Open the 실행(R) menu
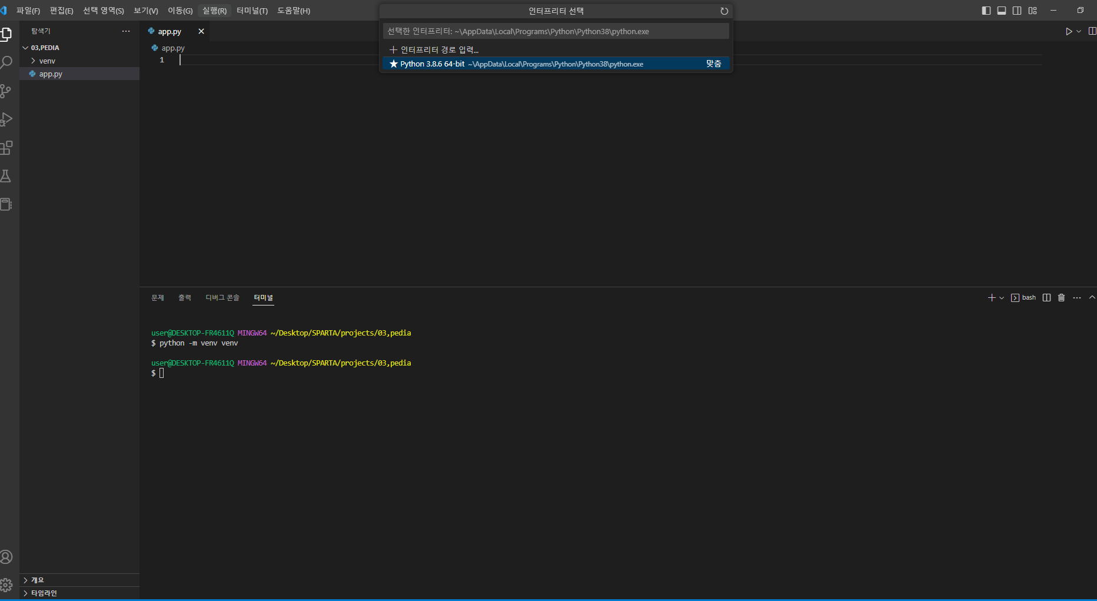 (214, 11)
